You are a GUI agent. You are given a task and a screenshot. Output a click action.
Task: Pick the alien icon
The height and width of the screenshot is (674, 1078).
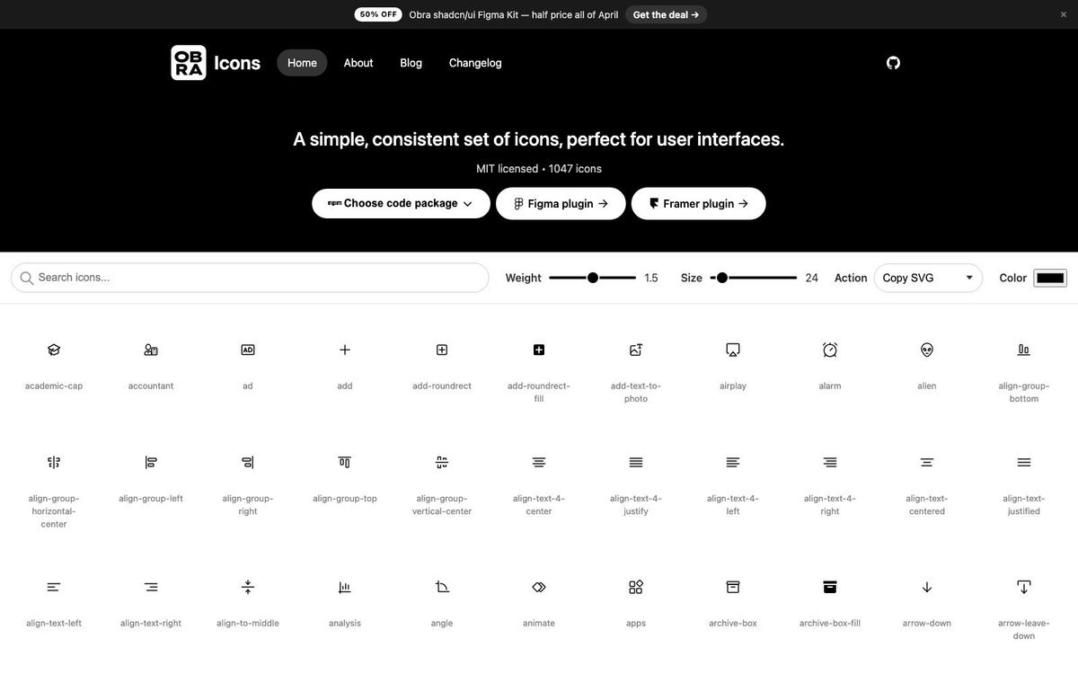point(927,350)
